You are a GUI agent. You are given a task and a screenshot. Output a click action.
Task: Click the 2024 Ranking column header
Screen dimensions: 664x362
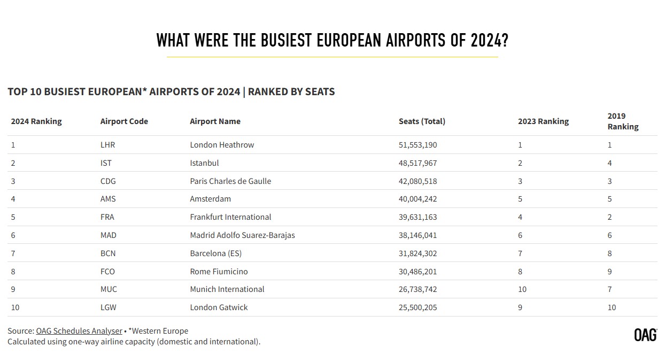(36, 121)
